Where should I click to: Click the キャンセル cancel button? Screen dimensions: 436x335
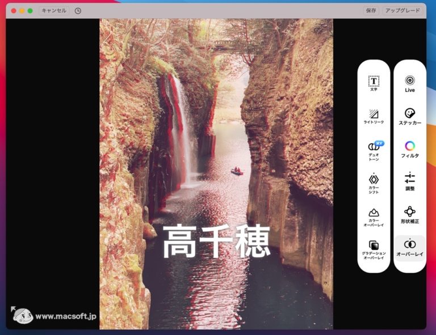click(x=53, y=10)
